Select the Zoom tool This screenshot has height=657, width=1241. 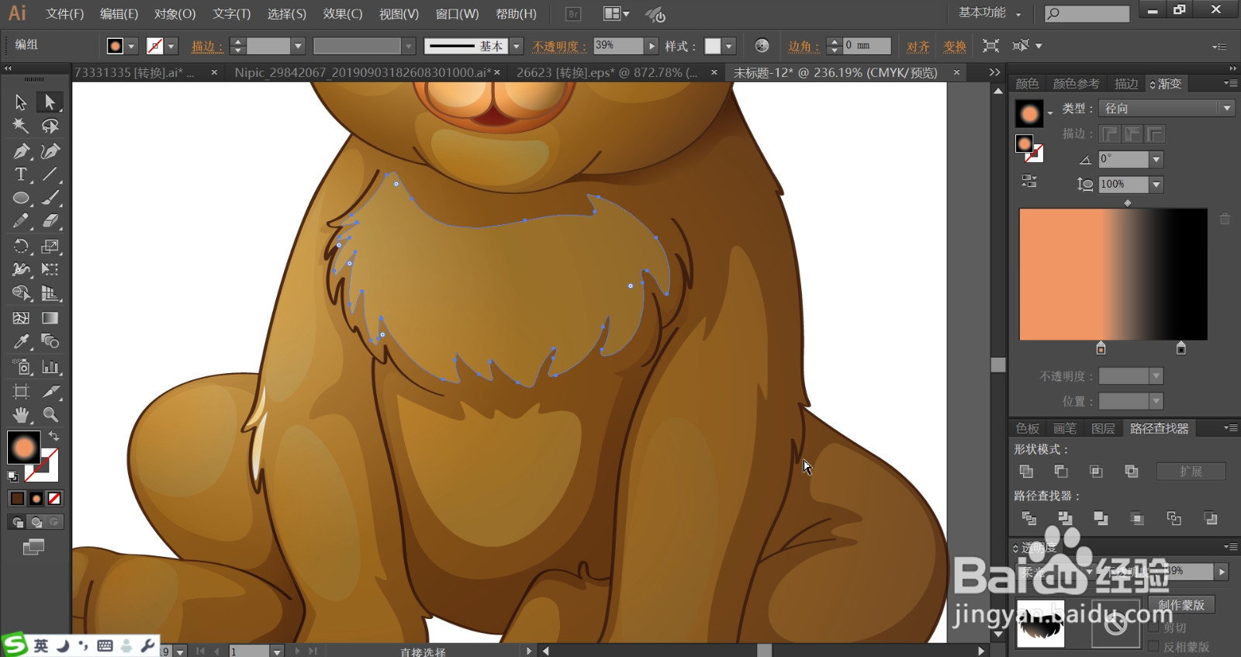tap(50, 415)
